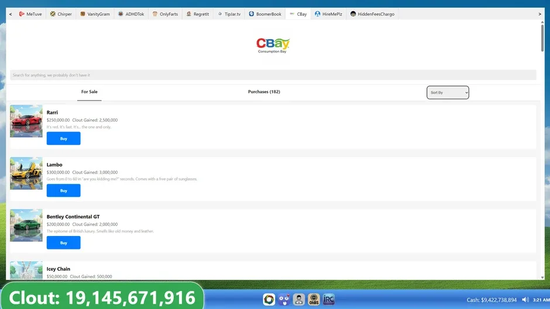Open the HireMePlz tab
Screen dimensions: 550x309
click(x=328, y=14)
